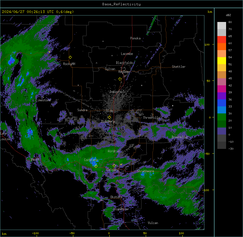Click the Innisfail town label

(x=117, y=92)
